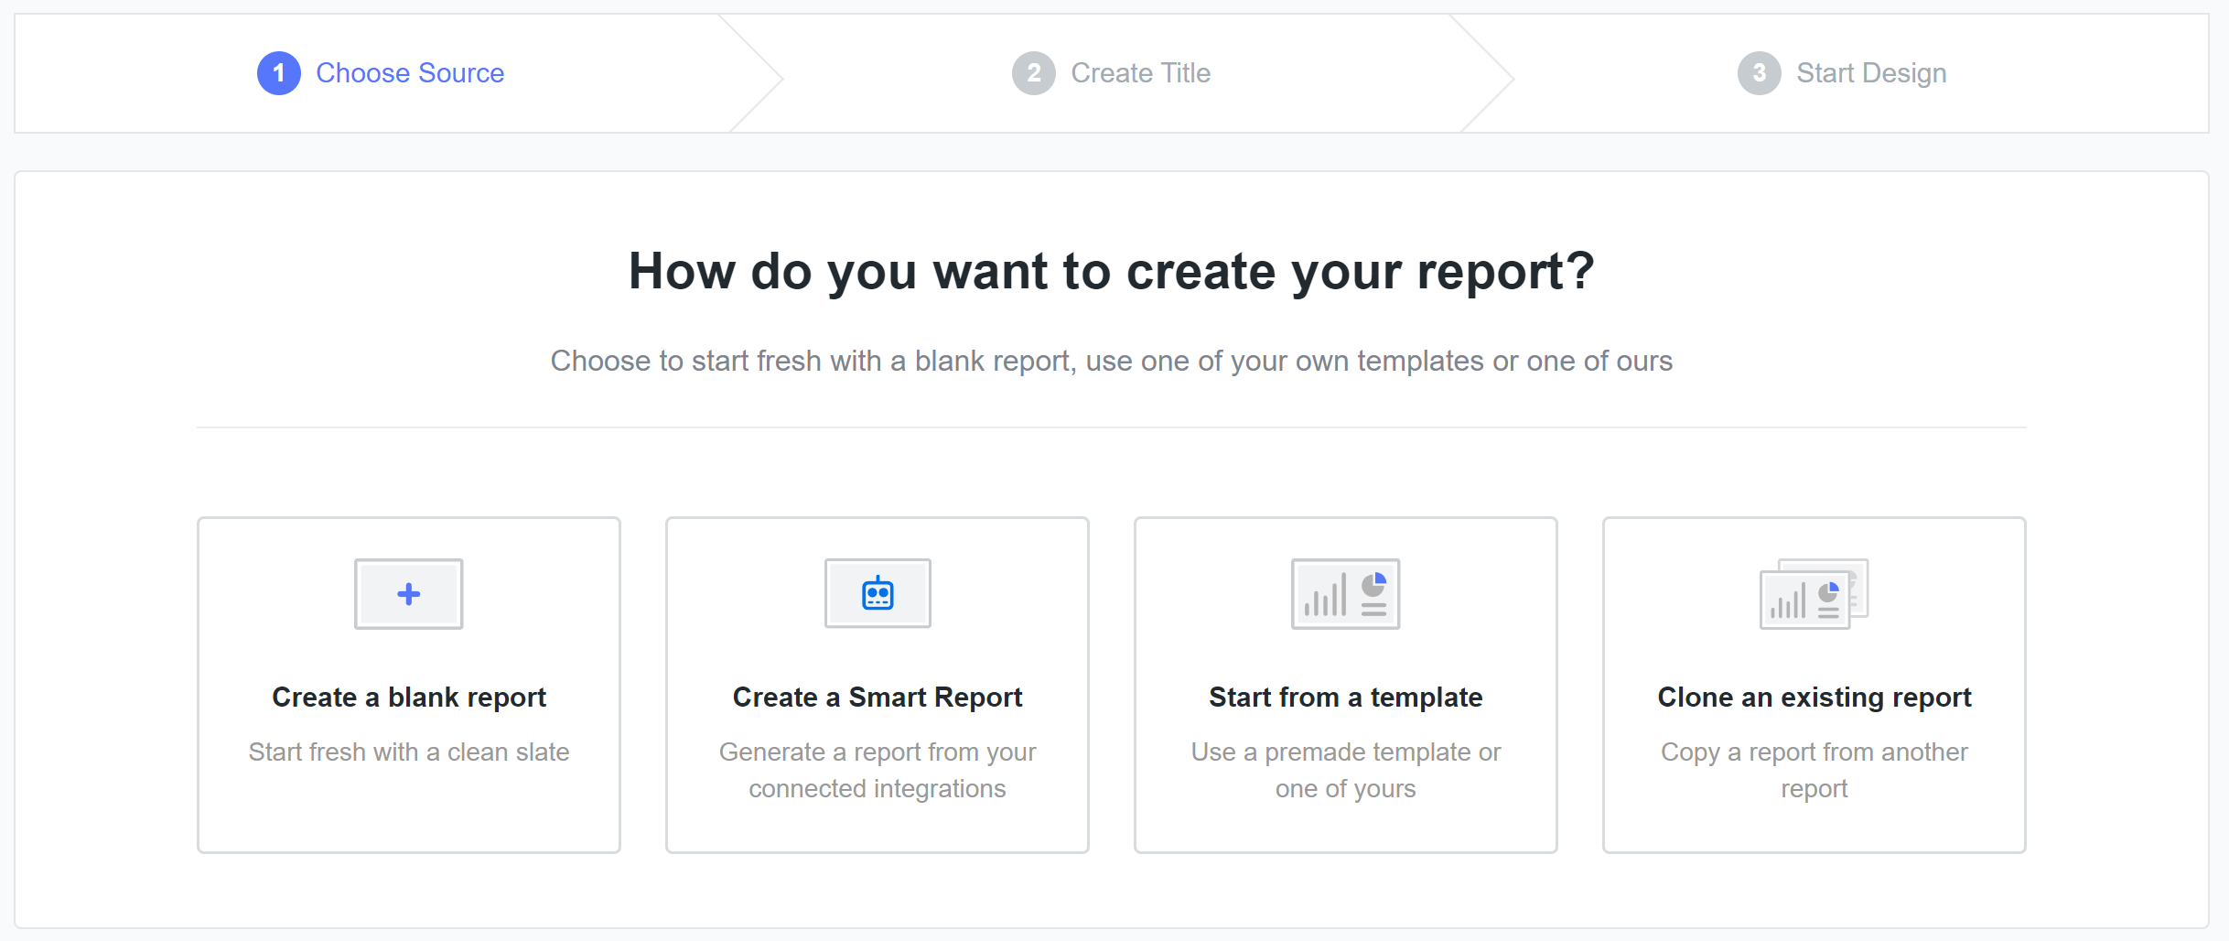
Task: Choose the 'Create a Smart Report' title
Action: click(877, 698)
